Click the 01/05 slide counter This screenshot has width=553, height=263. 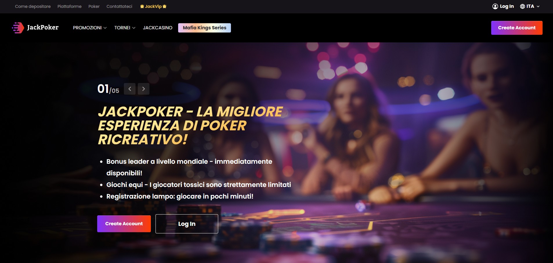point(108,89)
